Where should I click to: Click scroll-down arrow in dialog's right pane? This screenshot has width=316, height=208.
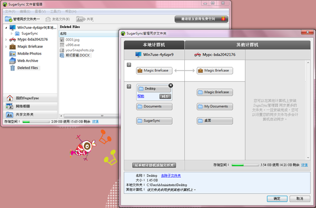click(x=308, y=157)
